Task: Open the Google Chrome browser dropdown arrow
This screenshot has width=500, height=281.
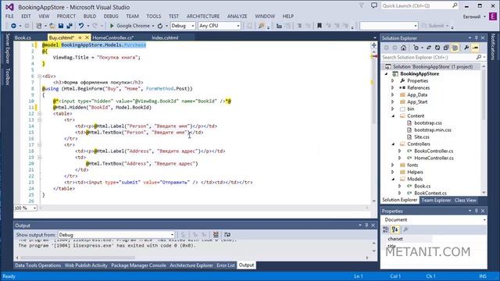Action: [x=153, y=26]
